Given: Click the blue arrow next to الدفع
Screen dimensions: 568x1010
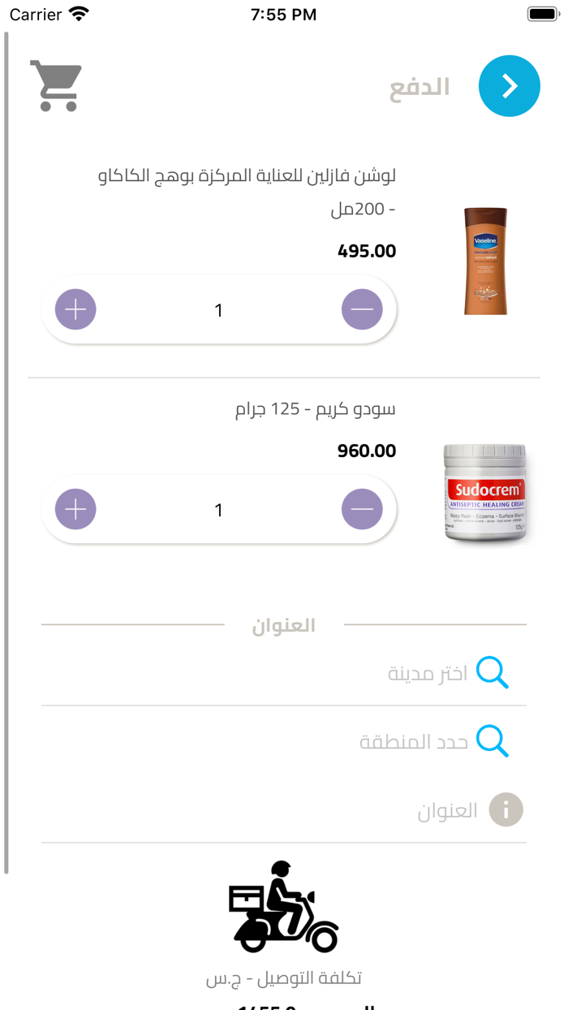Looking at the screenshot, I should point(509,85).
